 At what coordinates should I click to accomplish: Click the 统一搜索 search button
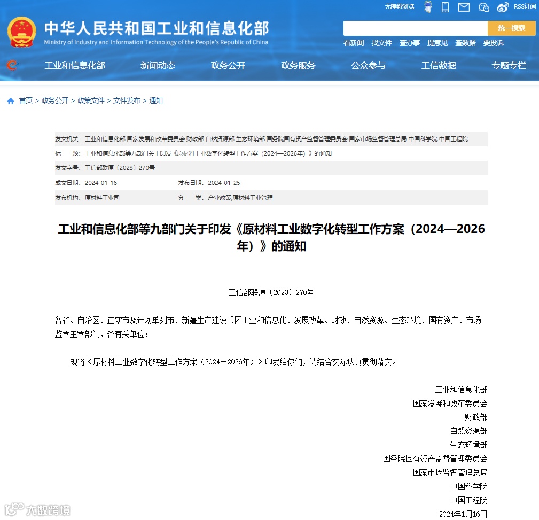(512, 28)
